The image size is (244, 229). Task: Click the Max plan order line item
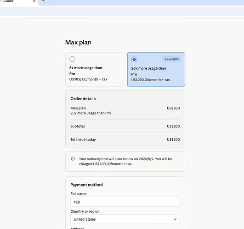[125, 110]
